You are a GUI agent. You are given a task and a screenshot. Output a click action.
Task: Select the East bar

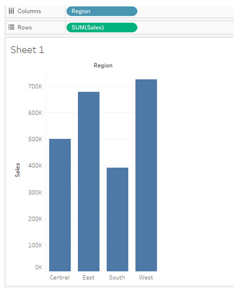point(89,181)
